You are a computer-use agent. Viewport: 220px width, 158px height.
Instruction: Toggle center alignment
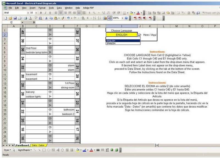[61, 13]
